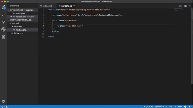Click the TechnicalCafe.com text on line 3
Viewport: 193px width, 108px height.
(x=109, y=15)
